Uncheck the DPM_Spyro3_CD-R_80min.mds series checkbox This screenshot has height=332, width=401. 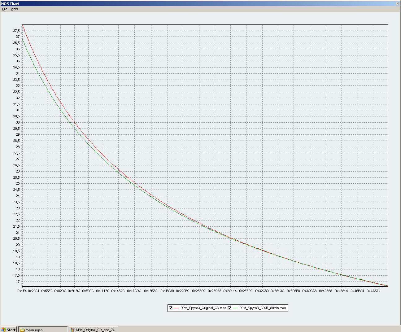point(229,308)
